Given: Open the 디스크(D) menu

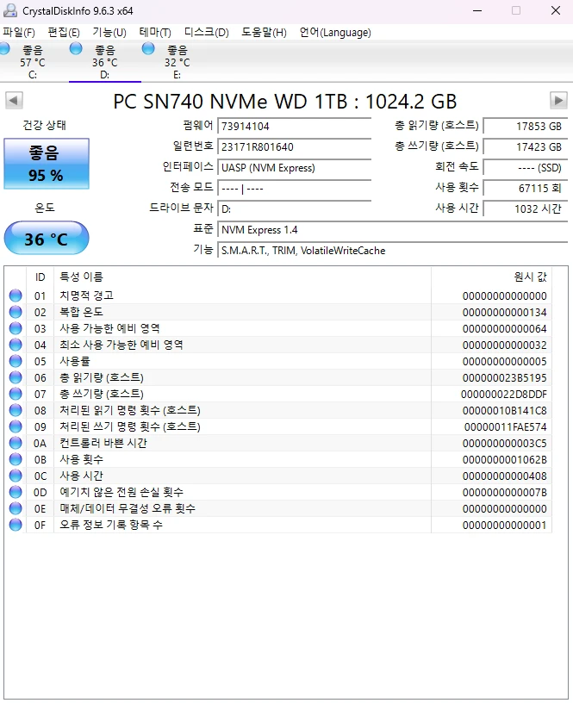Looking at the screenshot, I should point(207,32).
